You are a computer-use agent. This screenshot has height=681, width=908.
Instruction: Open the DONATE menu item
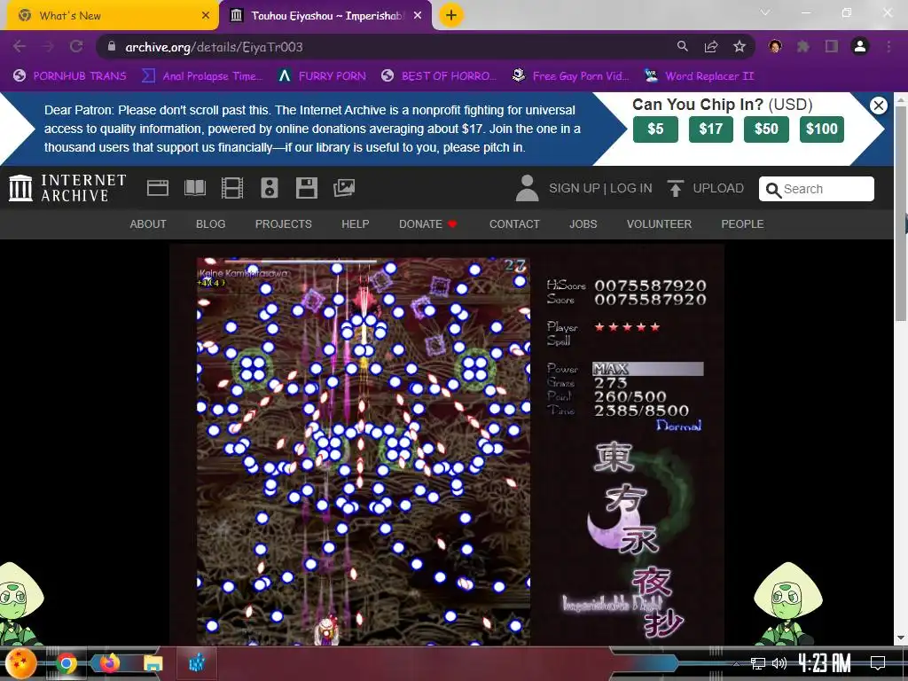click(428, 224)
